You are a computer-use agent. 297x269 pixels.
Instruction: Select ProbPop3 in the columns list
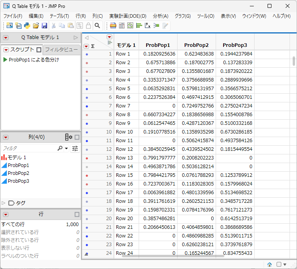[x=18, y=181]
